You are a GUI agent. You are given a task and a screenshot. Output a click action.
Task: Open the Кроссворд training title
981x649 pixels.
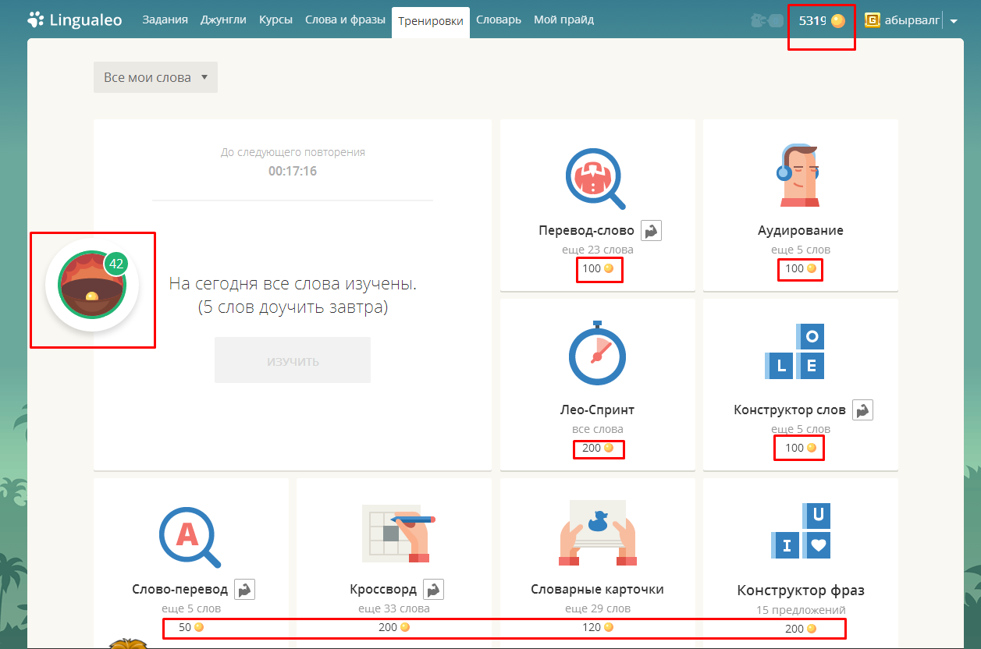pyautogui.click(x=383, y=589)
